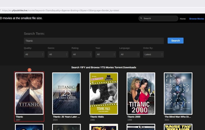Viewport: 205px width, 130px height.
Task: Choose a Language from the dropdown
Action: coord(130,54)
